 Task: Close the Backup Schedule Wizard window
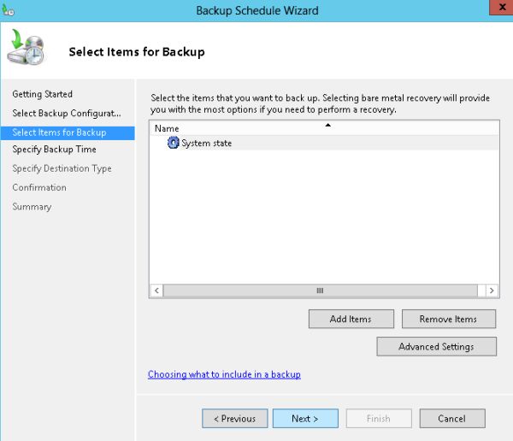(x=501, y=7)
